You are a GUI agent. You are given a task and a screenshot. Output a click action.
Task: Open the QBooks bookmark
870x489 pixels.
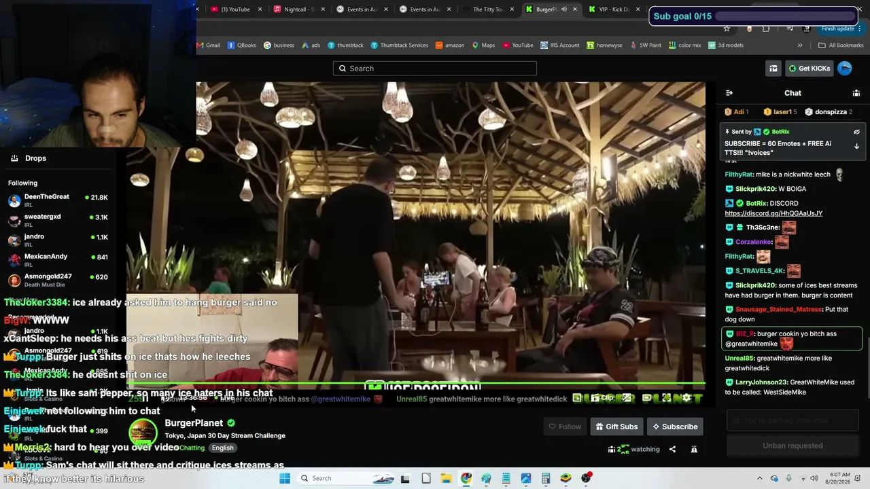(x=242, y=46)
